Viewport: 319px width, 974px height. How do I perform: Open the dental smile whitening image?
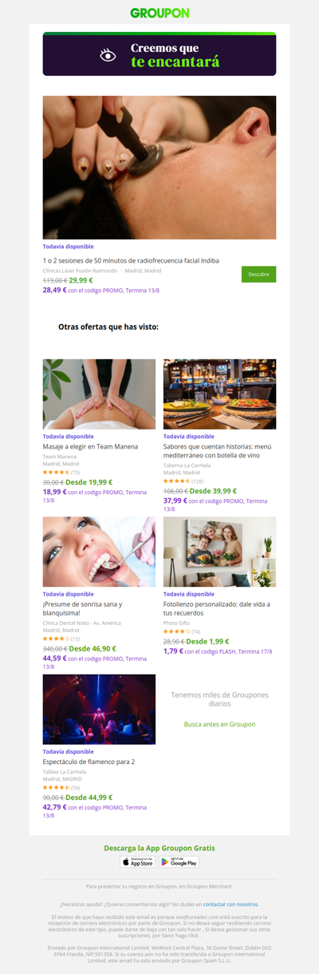pos(99,552)
